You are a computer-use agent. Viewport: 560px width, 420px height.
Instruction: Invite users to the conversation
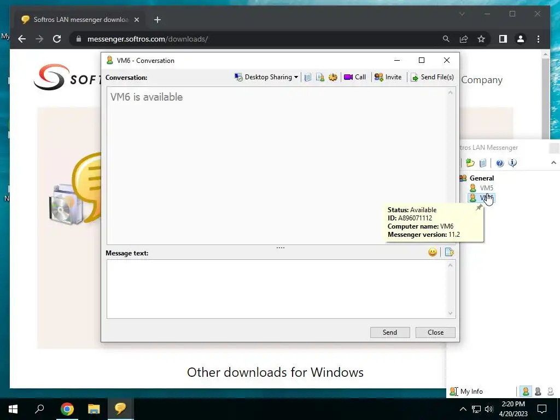pyautogui.click(x=388, y=77)
